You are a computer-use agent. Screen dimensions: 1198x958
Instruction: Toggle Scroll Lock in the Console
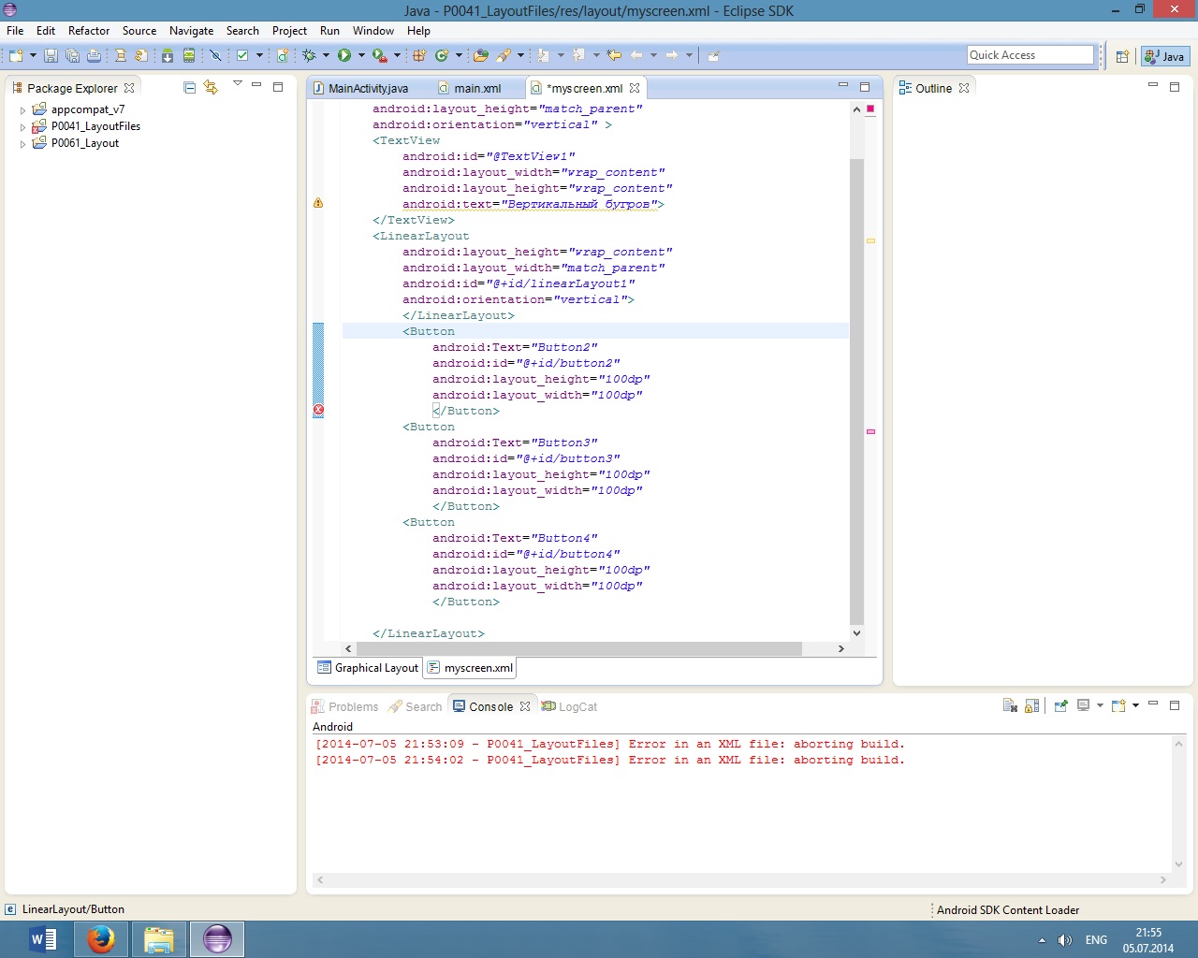(x=1031, y=705)
